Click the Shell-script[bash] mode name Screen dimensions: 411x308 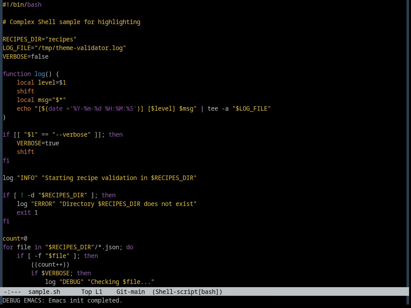pos(187,292)
